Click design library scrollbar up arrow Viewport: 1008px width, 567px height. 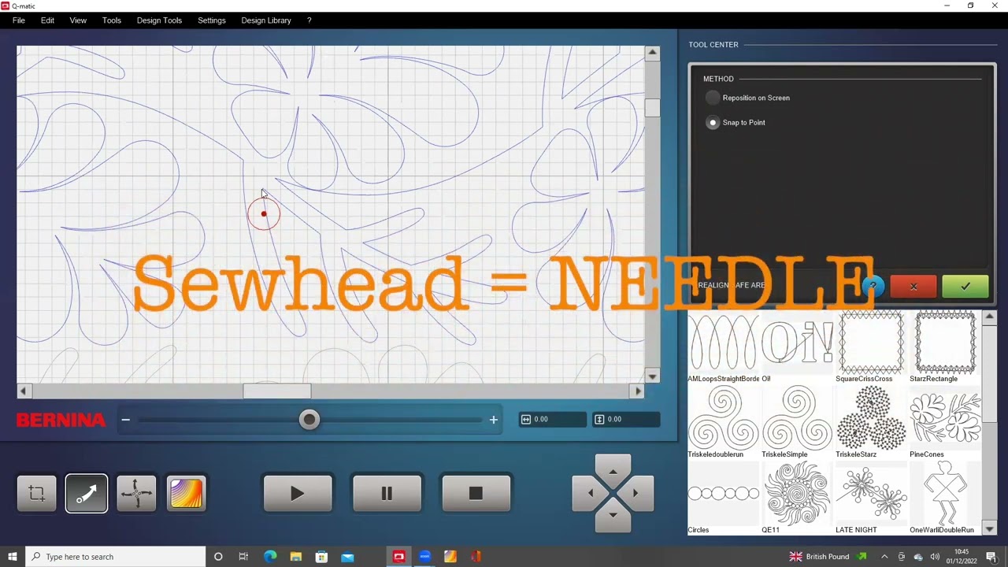click(990, 317)
